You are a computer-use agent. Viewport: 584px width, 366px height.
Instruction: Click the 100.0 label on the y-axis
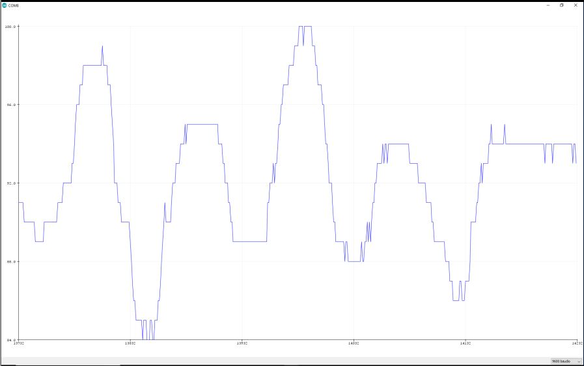pos(10,27)
